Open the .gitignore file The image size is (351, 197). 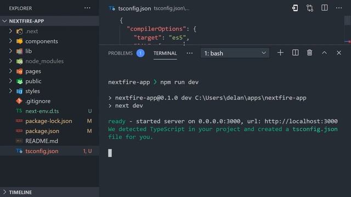click(x=38, y=101)
